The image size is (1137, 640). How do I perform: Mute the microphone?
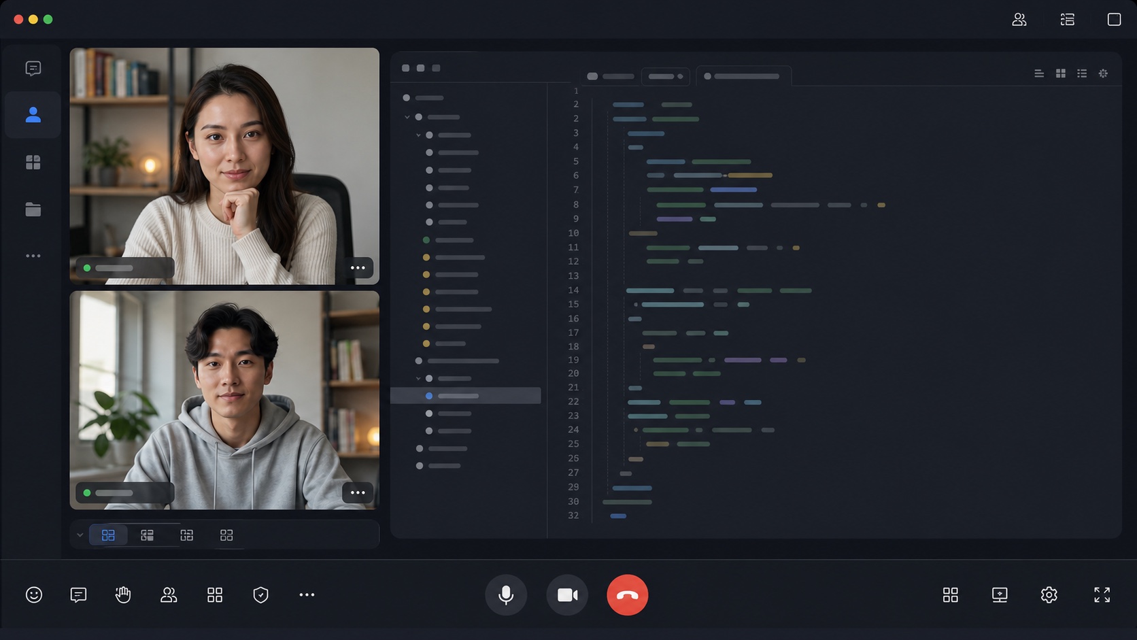[505, 595]
